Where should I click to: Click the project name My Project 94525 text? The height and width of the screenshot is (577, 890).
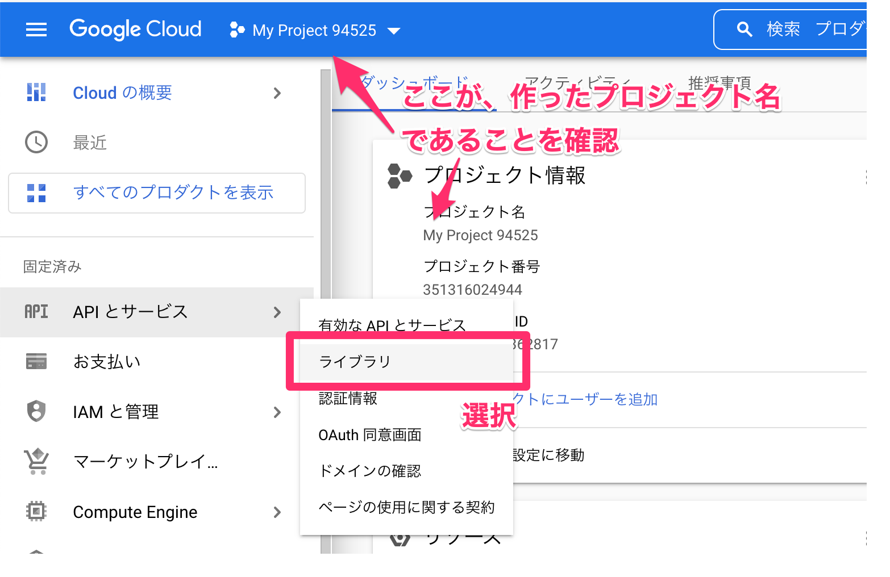[x=480, y=235]
